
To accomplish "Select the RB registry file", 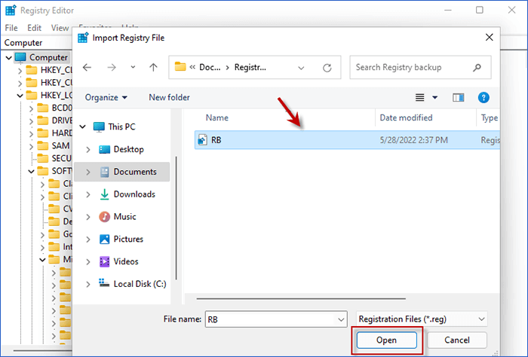I will pyautogui.click(x=347, y=140).
